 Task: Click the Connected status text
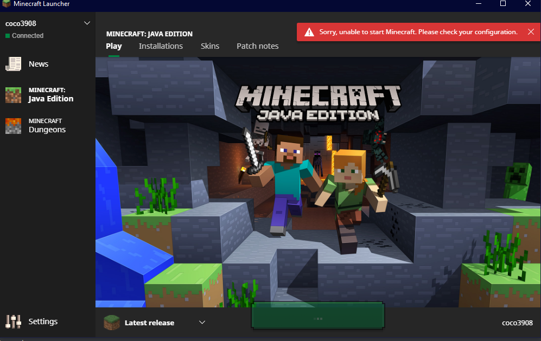(x=28, y=36)
